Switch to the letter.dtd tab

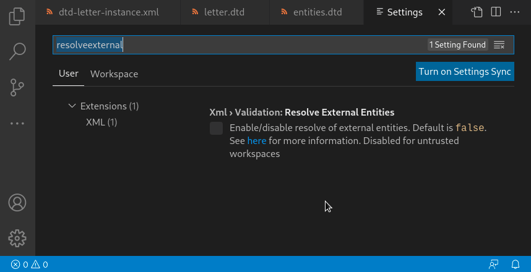(221, 12)
